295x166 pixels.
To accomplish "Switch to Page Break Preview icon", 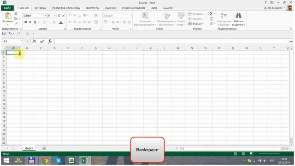I will (x=251, y=154).
